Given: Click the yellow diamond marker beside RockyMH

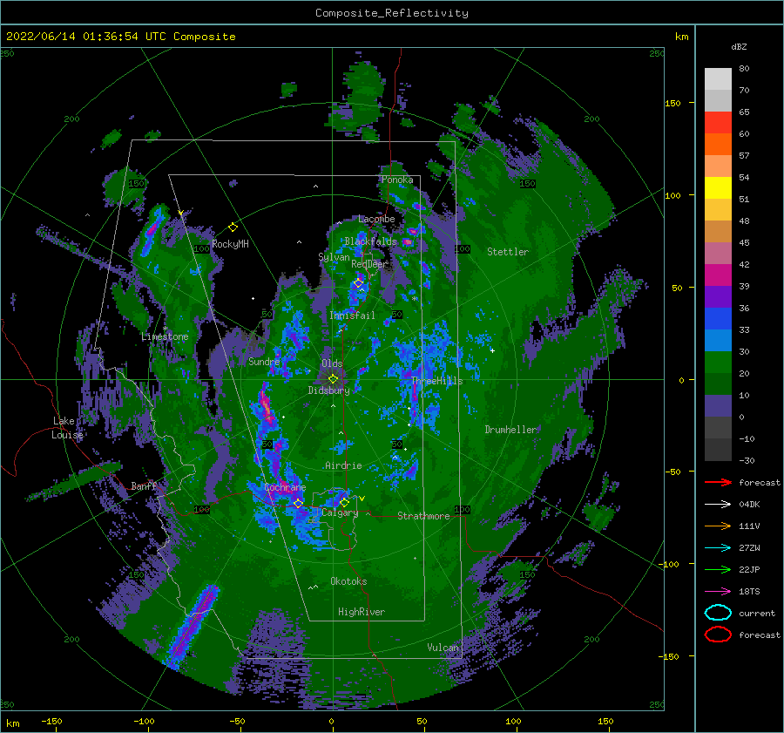Looking at the screenshot, I should [x=233, y=227].
